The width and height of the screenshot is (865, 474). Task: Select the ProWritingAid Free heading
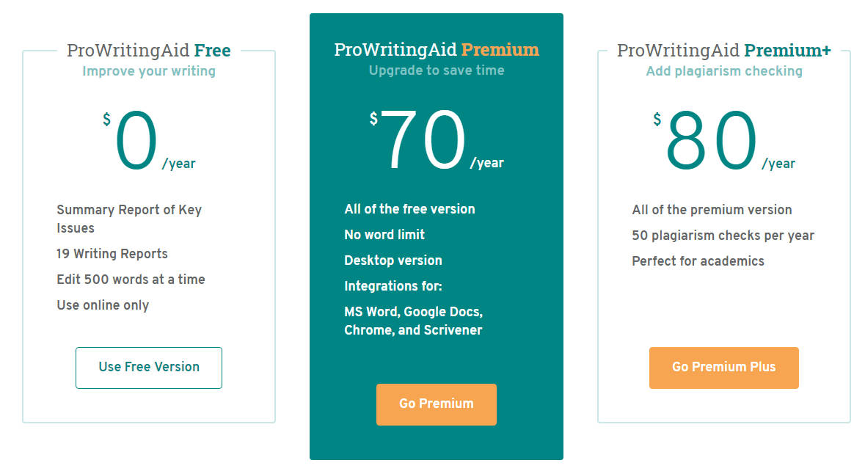(x=149, y=50)
